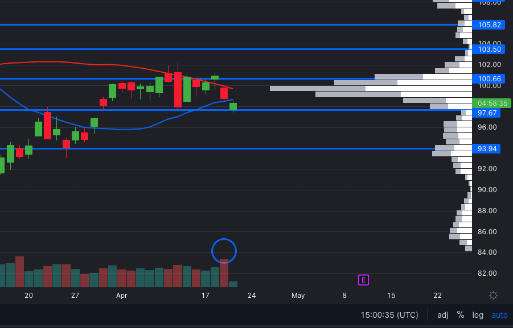Screen dimensions: 513x328
Task: Open chart settings gear icon
Action: click(493, 296)
